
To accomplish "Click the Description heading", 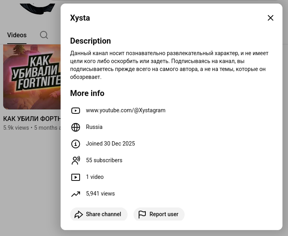I will point(90,41).
